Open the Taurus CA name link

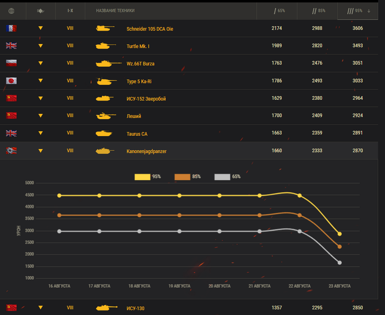pyautogui.click(x=137, y=134)
